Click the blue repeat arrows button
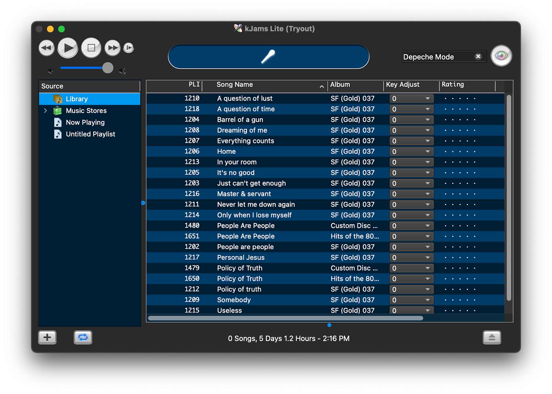552x394 pixels. click(x=83, y=337)
